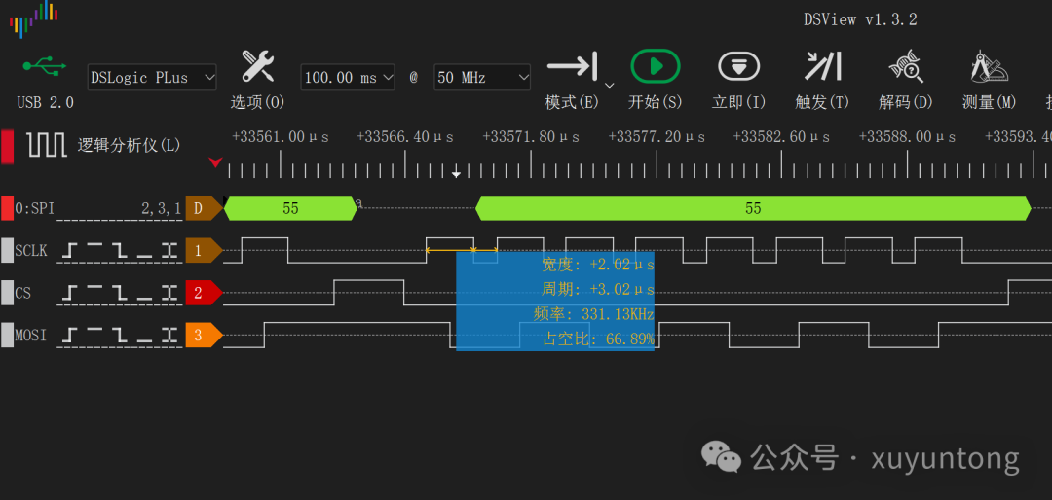Click the first short decoded 55 block
Viewport: 1052px width, 500px height.
coord(290,208)
